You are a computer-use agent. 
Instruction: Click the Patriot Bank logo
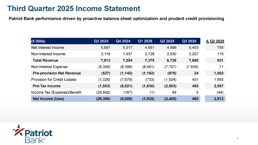coord(32,133)
